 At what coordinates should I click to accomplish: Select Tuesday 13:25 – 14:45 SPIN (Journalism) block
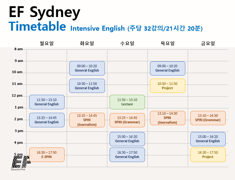[x=87, y=120]
